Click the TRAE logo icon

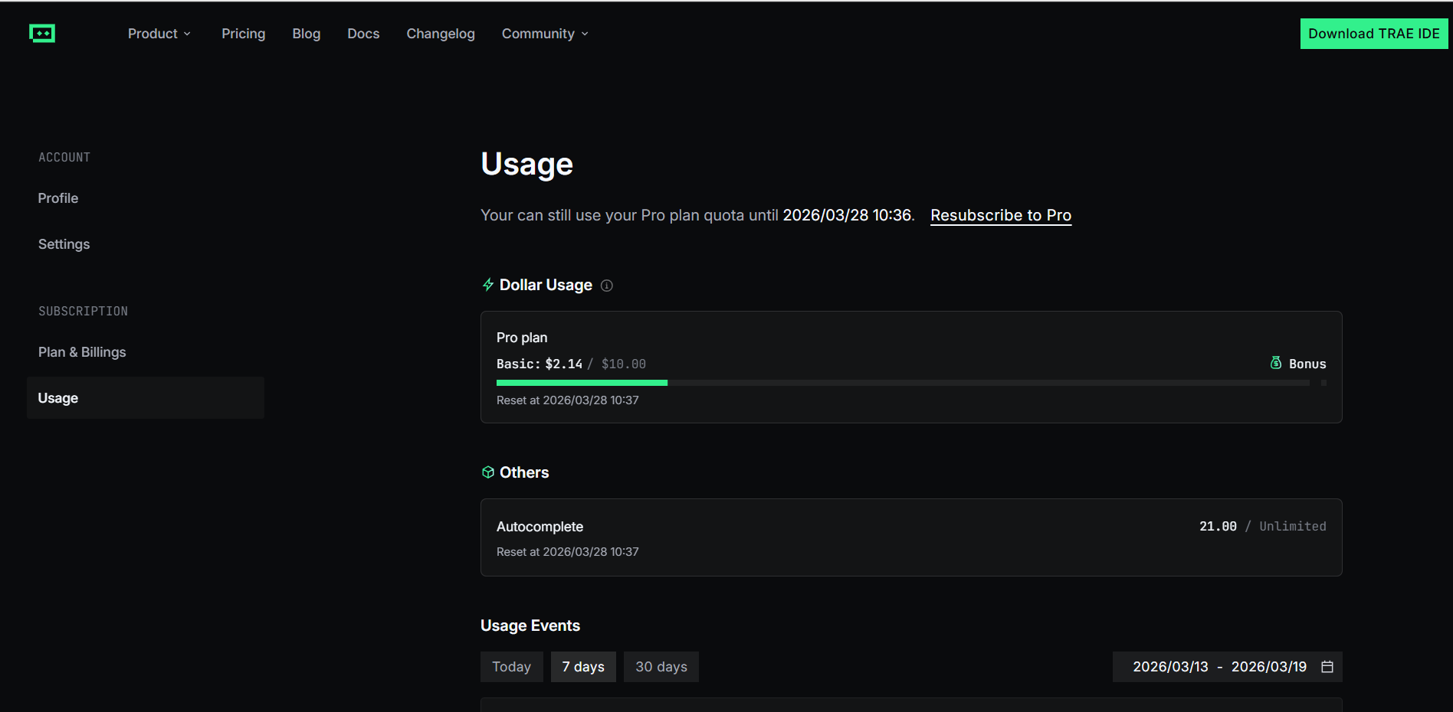coord(42,34)
